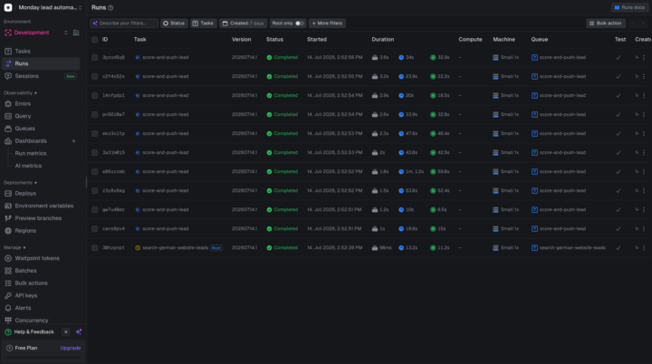This screenshot has width=652, height=364.
Task: Click the Environment variables icon
Action: tap(8, 206)
